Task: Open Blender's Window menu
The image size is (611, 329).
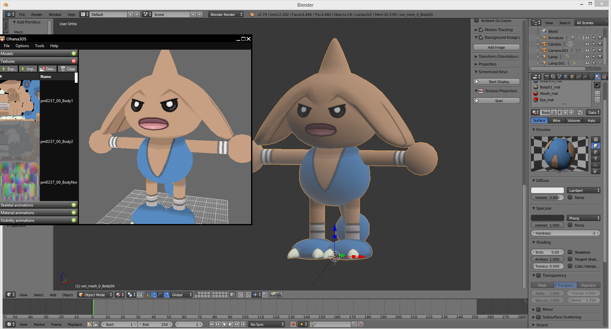Action: coord(55,15)
